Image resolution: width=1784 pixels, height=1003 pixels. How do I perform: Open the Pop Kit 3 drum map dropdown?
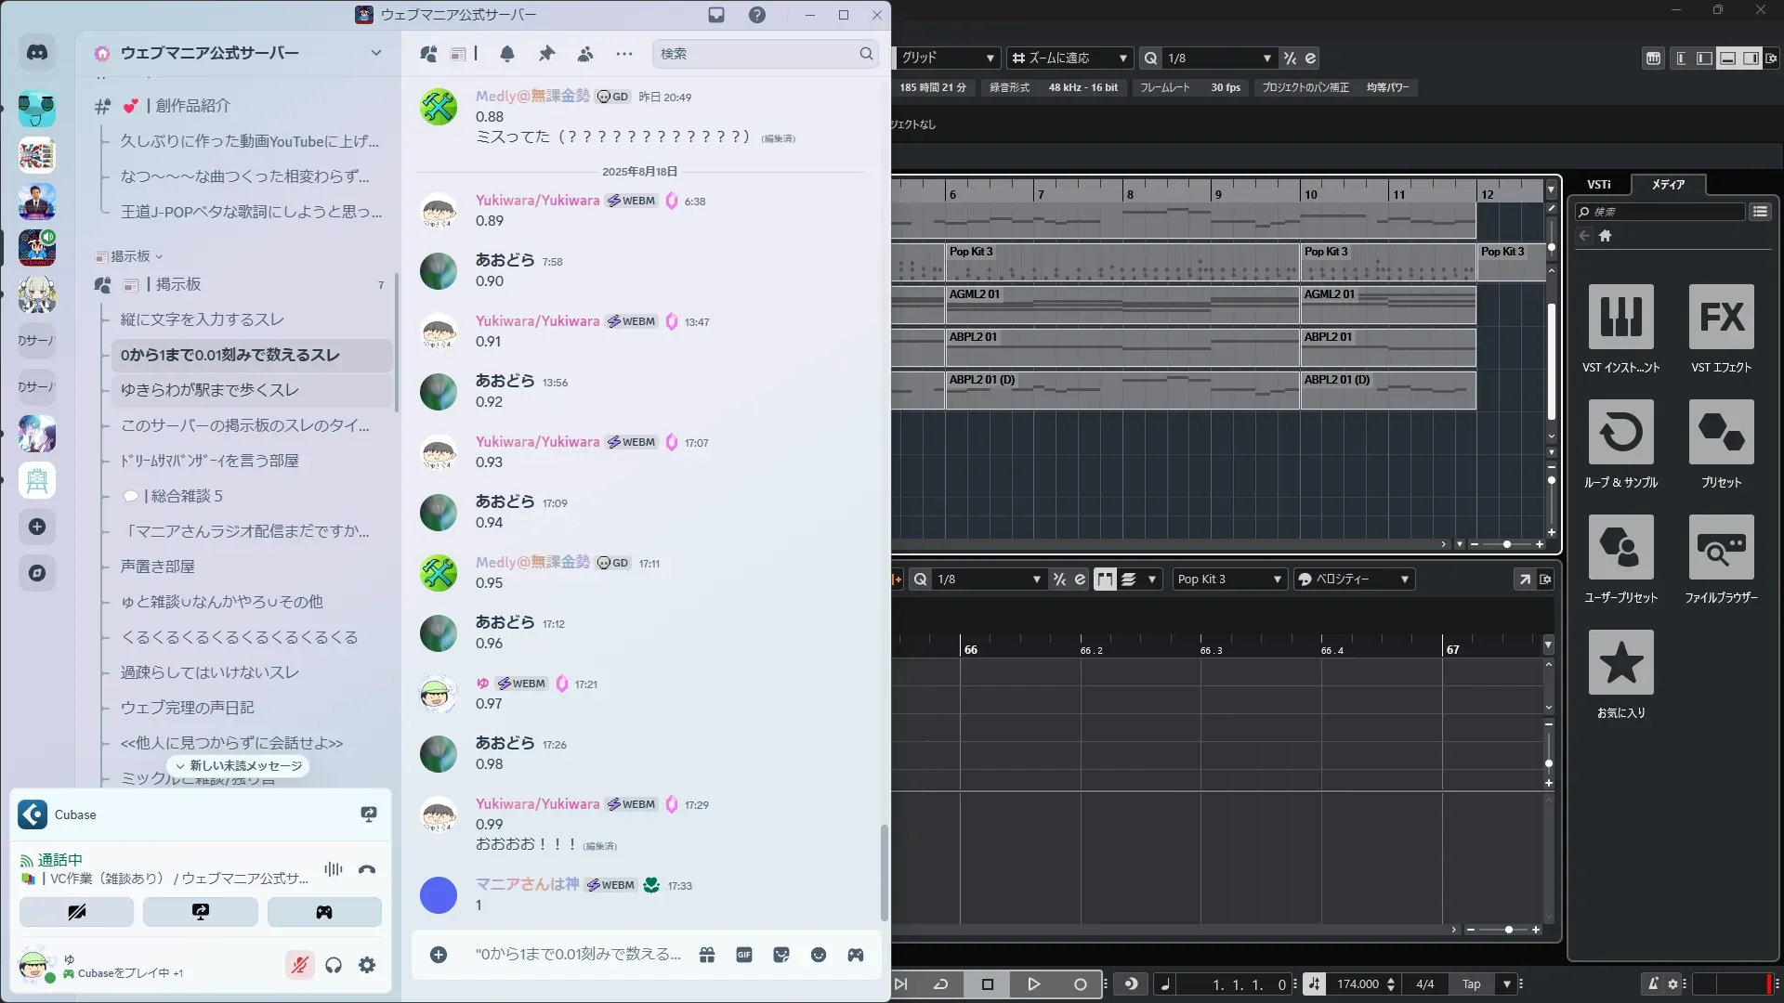click(1229, 580)
